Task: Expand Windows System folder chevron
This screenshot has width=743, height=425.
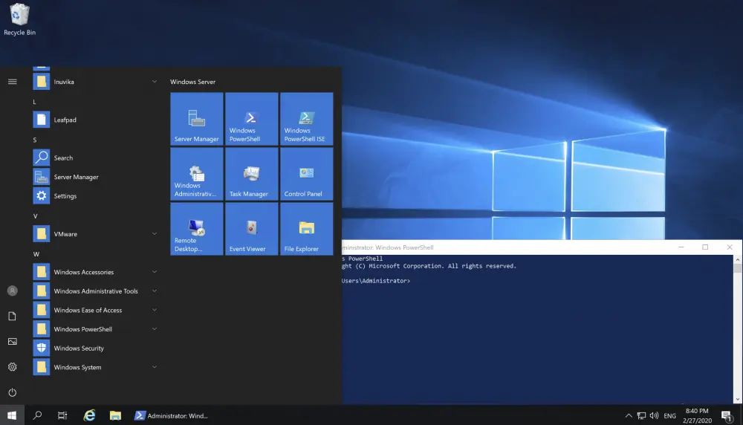Action: [155, 367]
